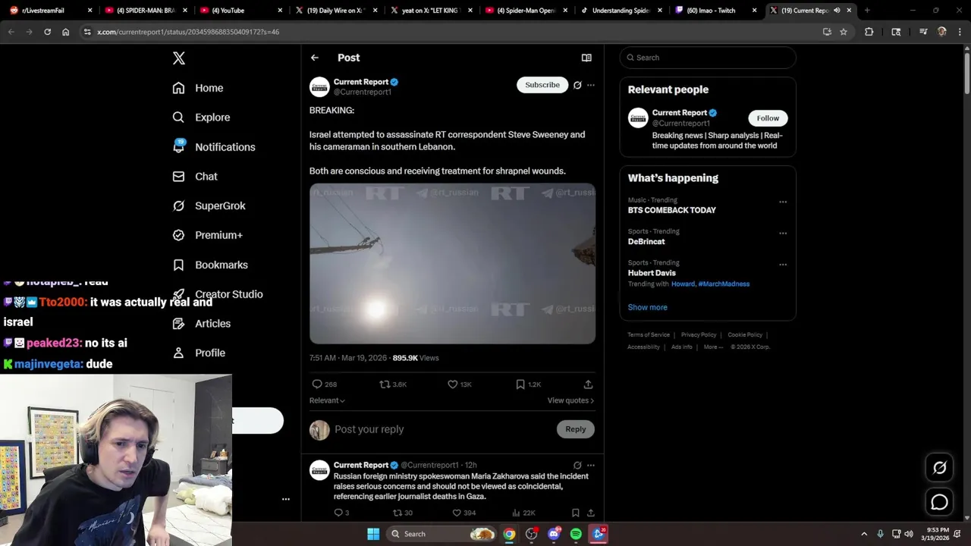Open more options on Zakharova reply

coord(591,465)
